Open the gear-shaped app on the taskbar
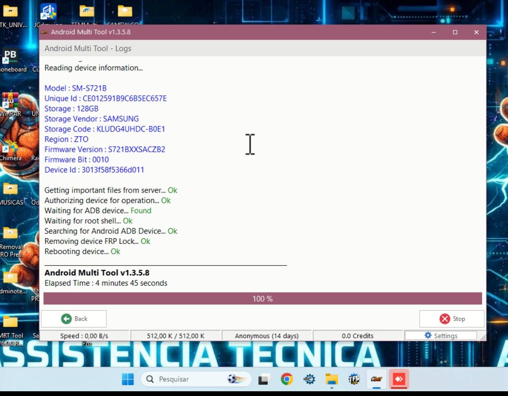This screenshot has height=396, width=508. [309, 379]
